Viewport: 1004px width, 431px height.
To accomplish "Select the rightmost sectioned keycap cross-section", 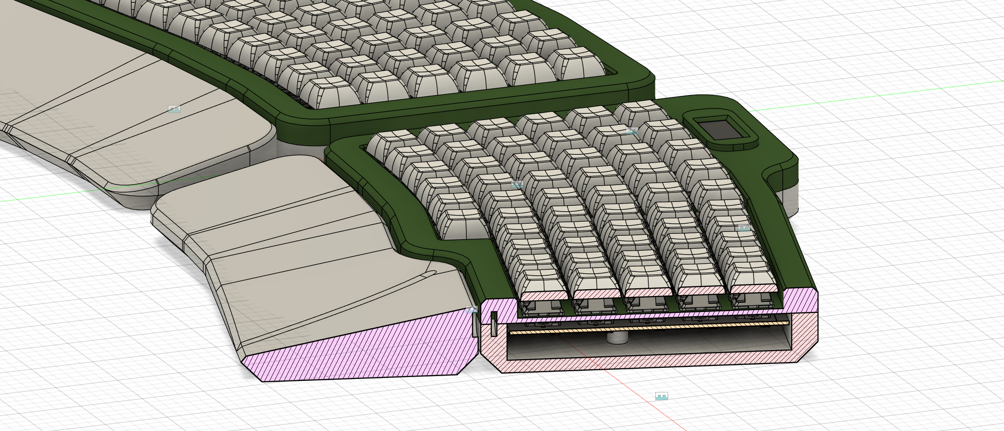I will 753,288.
